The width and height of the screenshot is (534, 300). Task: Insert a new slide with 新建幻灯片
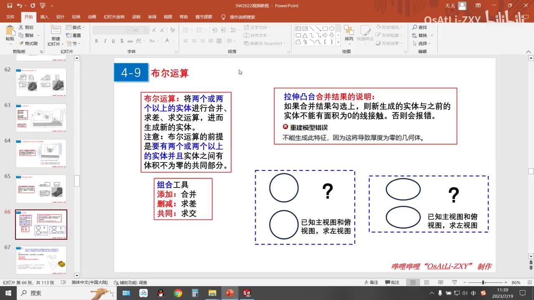pos(55,35)
